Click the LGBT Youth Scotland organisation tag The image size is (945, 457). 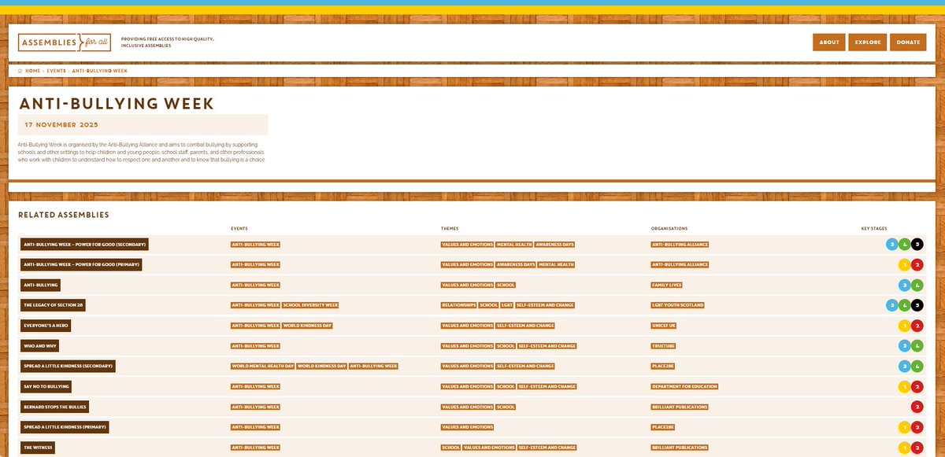[x=677, y=305]
